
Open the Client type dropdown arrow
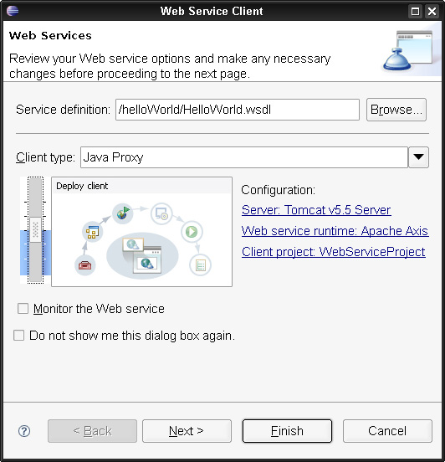coord(418,157)
